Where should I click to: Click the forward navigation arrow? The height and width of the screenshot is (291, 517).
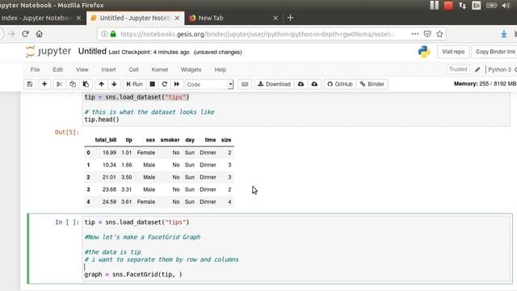pos(11,34)
